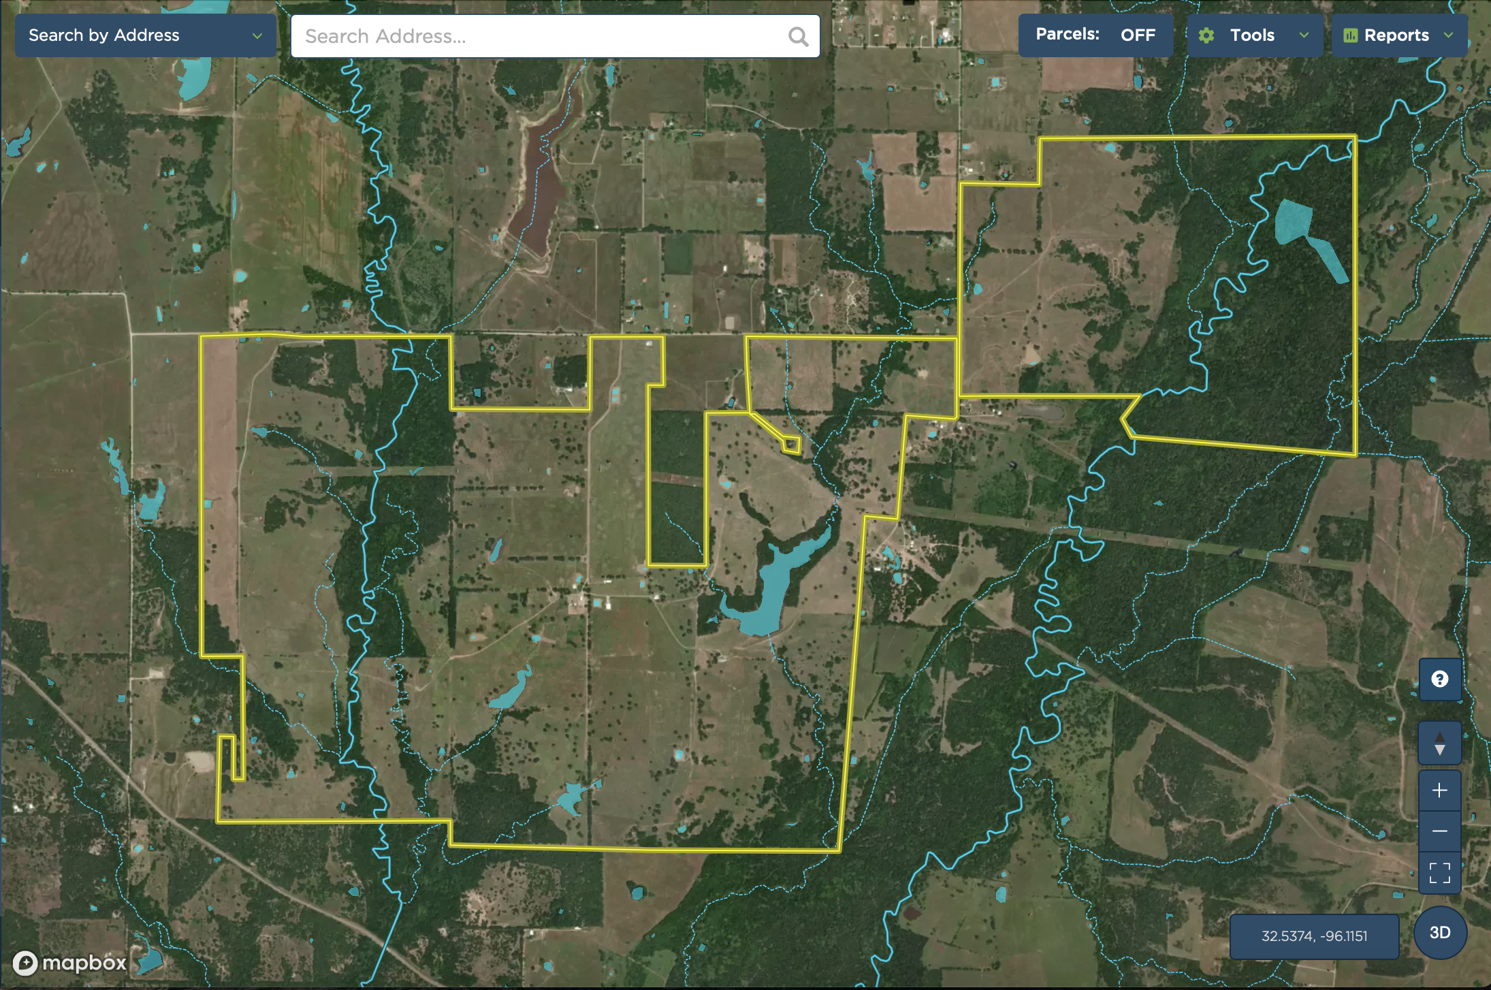Zoom out with the minus button
This screenshot has height=990, width=1491.
pos(1439,831)
